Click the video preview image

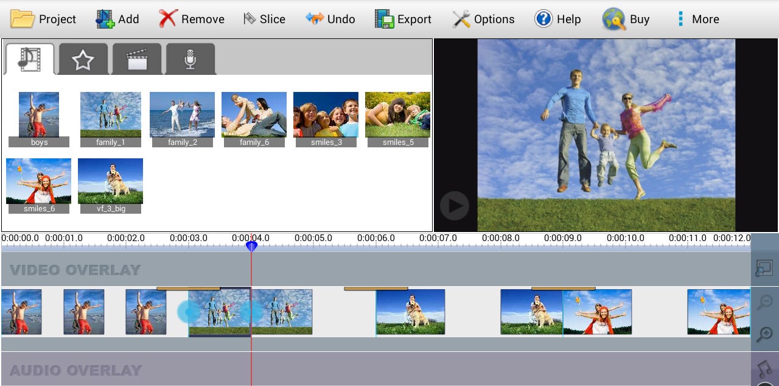(x=606, y=135)
